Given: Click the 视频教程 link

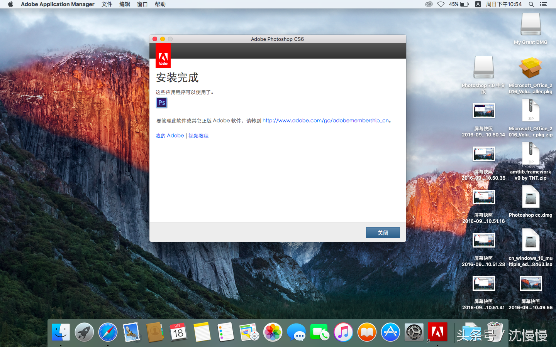Looking at the screenshot, I should click(198, 136).
